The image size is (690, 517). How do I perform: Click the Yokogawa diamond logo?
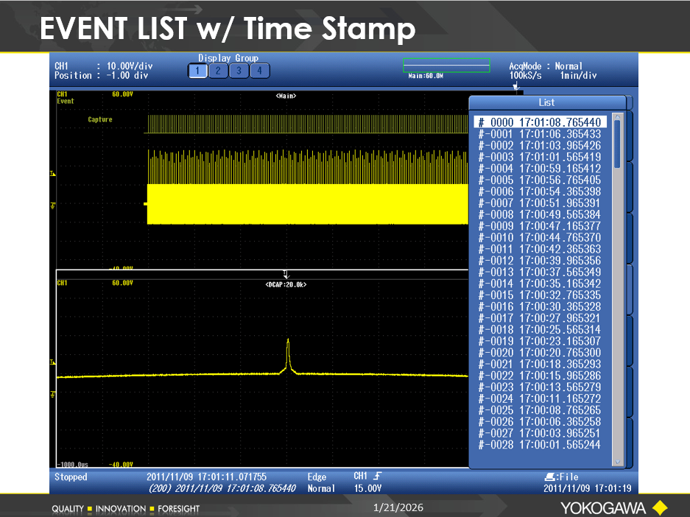[659, 507]
